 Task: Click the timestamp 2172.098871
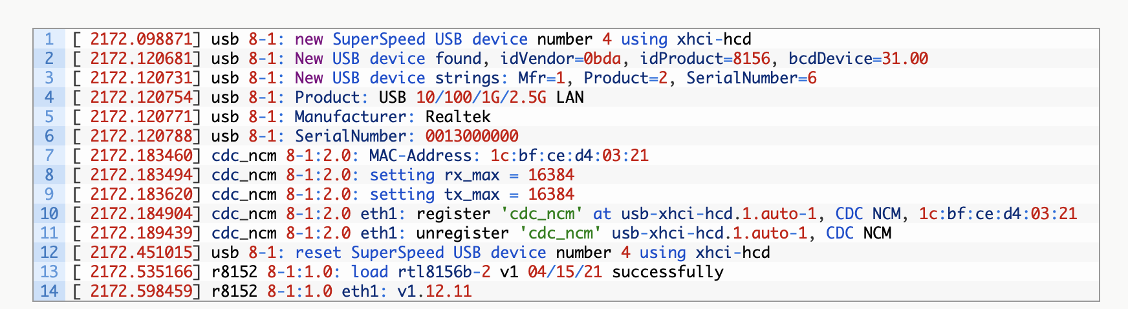(141, 39)
